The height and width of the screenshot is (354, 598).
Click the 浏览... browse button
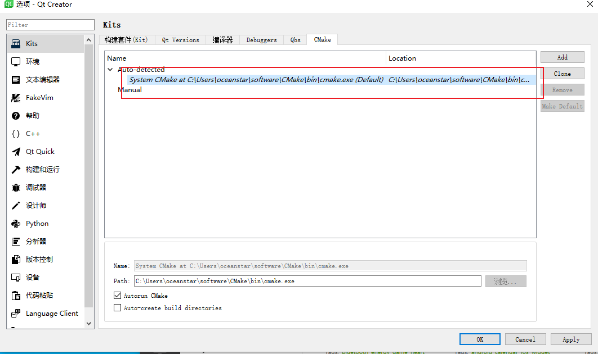[506, 282]
